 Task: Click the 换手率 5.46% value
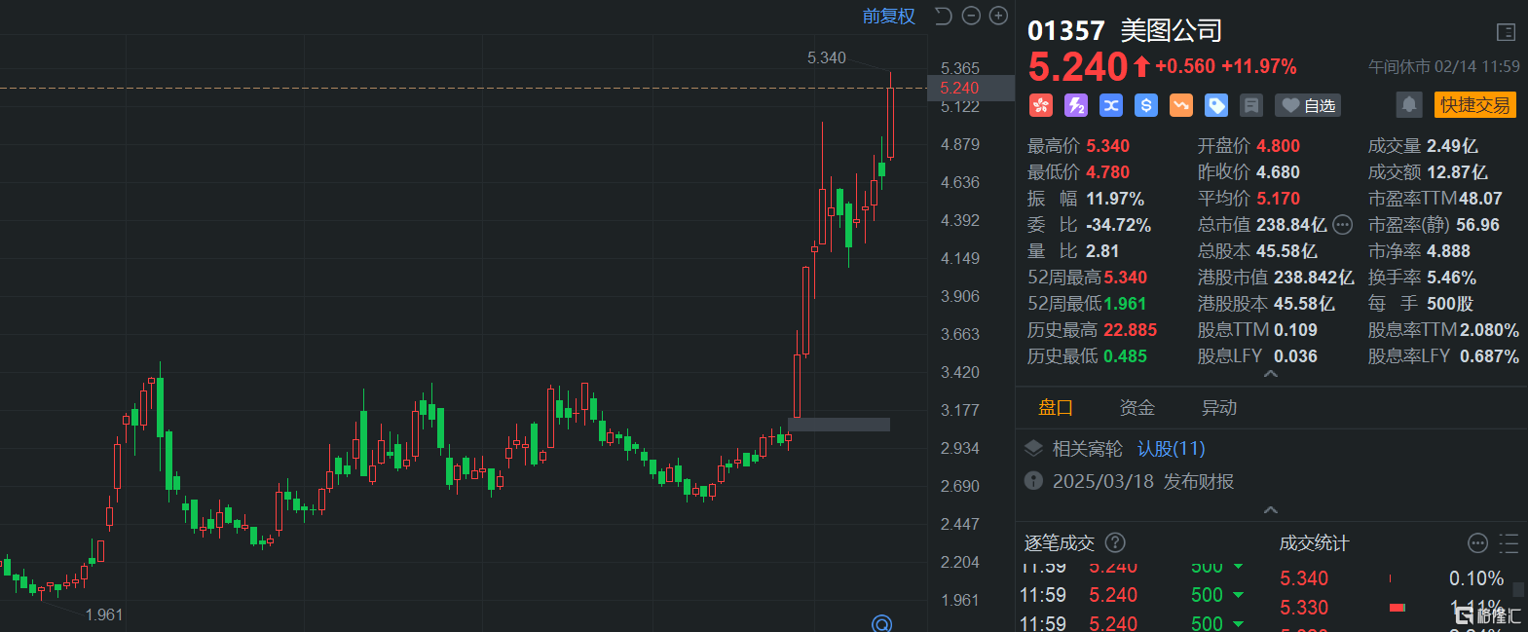pyautogui.click(x=1452, y=278)
